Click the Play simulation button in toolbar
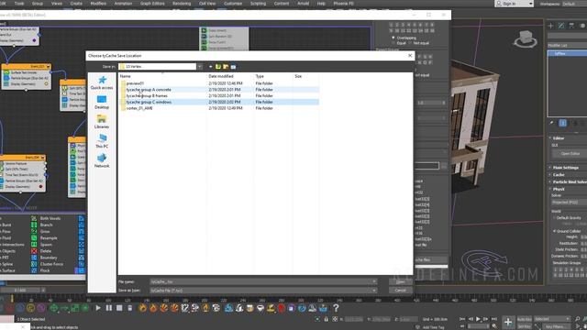Screen dimensions: 587x330 coord(98,308)
